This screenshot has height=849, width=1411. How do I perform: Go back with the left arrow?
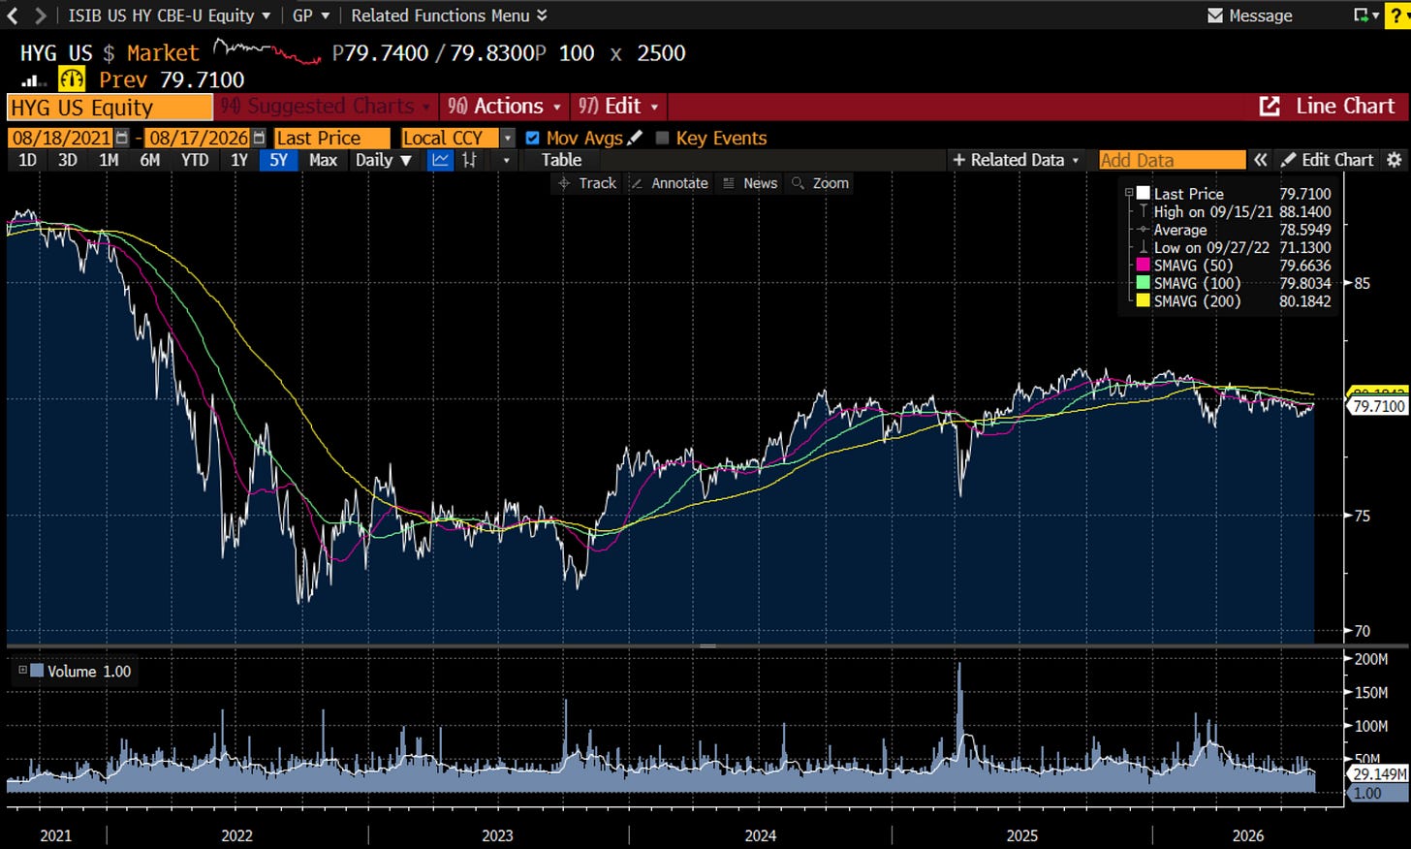point(13,16)
